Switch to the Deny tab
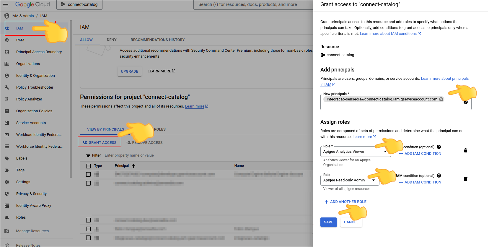 [112, 40]
